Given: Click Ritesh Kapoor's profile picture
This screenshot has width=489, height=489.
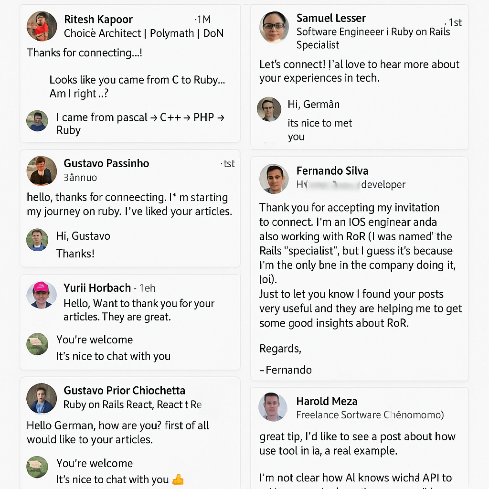Looking at the screenshot, I should [x=41, y=26].
